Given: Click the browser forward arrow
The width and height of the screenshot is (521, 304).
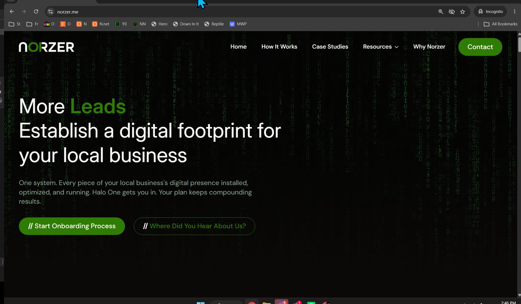Looking at the screenshot, I should pos(24,12).
